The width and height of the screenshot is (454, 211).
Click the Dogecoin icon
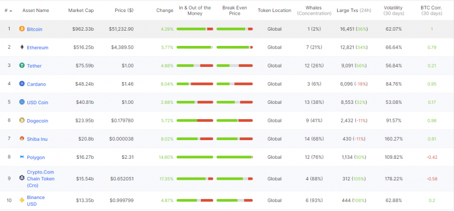coord(22,120)
